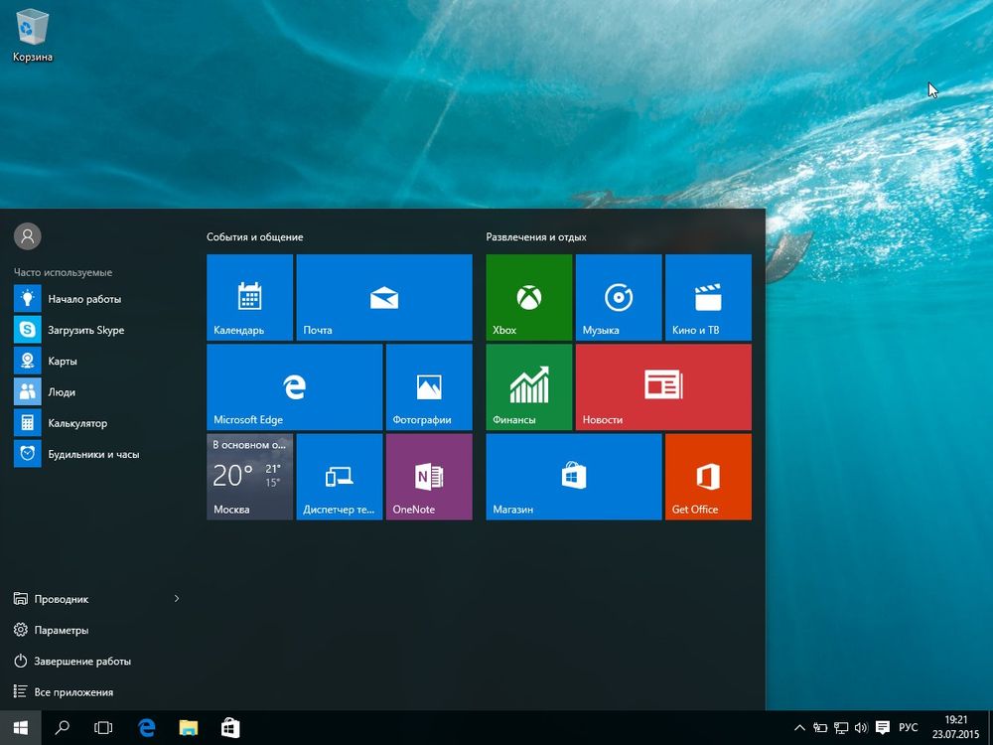Switch input language РУС indicator

(x=908, y=727)
